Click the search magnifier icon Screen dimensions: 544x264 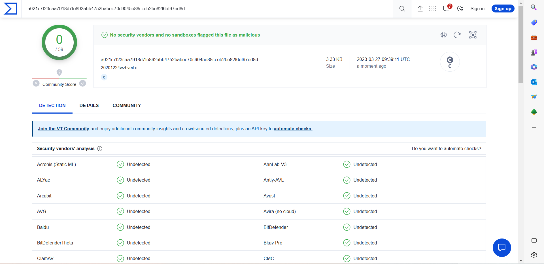402,9
